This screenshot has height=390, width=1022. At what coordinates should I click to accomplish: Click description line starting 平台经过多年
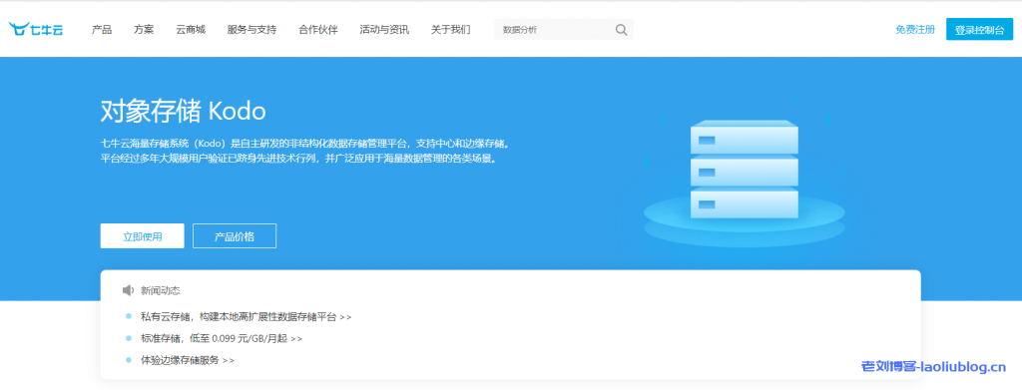point(298,159)
